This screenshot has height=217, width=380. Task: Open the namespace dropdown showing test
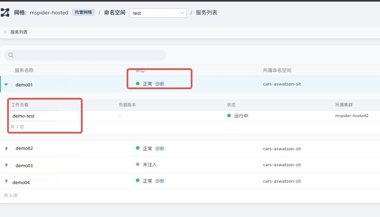[158, 13]
